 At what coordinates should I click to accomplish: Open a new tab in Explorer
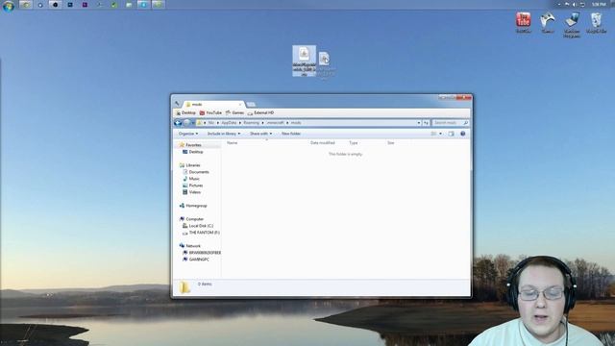click(251, 105)
